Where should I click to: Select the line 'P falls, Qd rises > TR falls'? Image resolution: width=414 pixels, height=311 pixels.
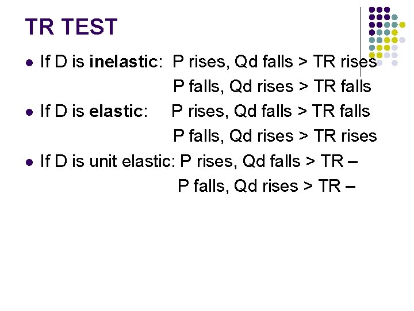pos(272,86)
